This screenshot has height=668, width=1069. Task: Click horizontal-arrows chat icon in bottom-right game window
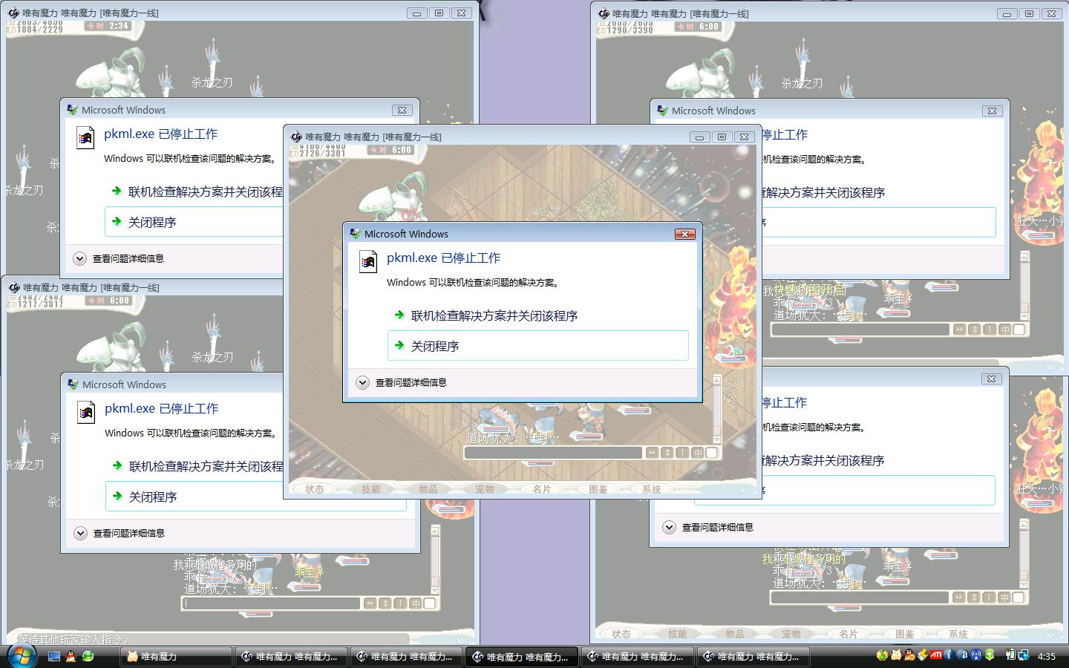[959, 597]
